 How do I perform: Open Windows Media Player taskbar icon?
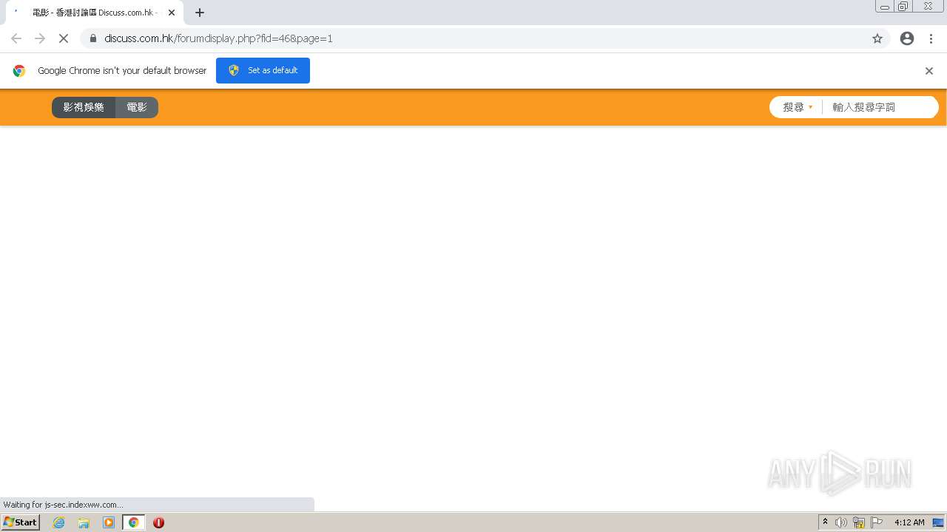(x=109, y=522)
